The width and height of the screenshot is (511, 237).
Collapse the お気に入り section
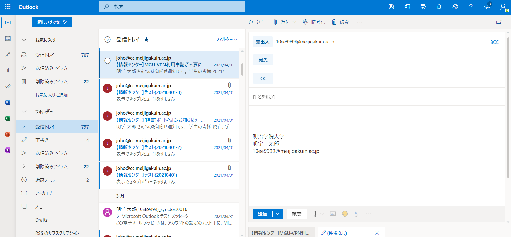coord(24,40)
